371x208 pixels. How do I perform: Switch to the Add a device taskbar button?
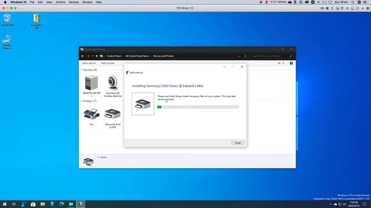click(81, 204)
